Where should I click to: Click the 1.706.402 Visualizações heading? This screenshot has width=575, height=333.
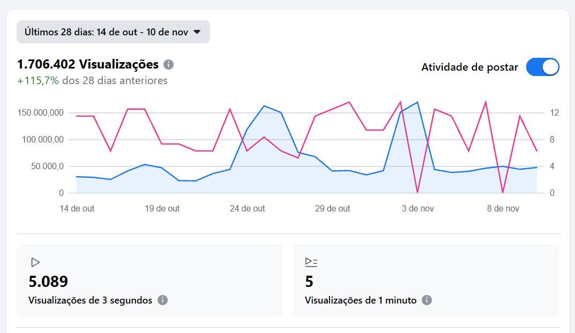click(88, 65)
